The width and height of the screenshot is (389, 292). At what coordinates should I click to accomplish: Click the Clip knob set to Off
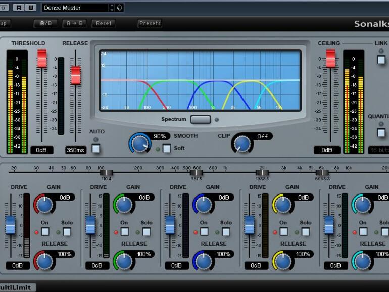(242, 144)
